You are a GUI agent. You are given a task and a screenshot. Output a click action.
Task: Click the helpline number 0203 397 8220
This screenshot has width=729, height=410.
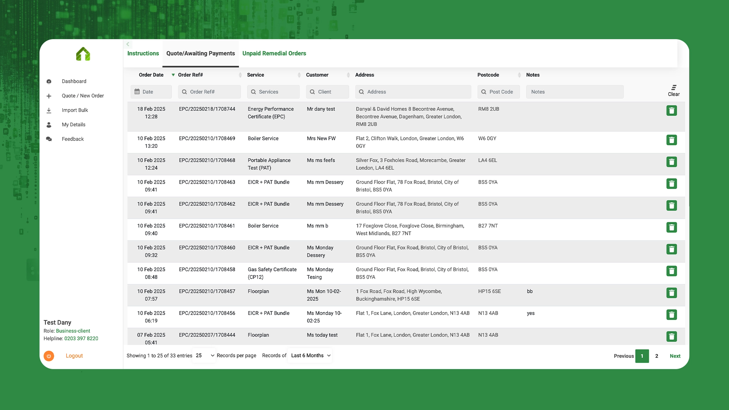point(81,338)
